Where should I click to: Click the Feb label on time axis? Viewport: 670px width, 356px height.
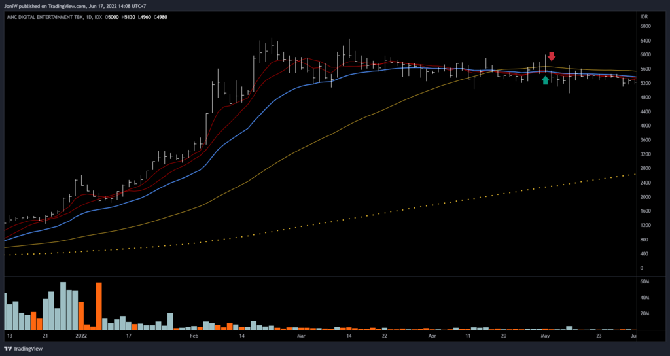[x=194, y=335]
